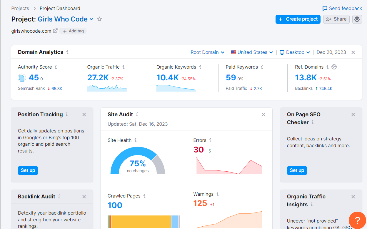Open the Desktop device dropdown

[294, 52]
